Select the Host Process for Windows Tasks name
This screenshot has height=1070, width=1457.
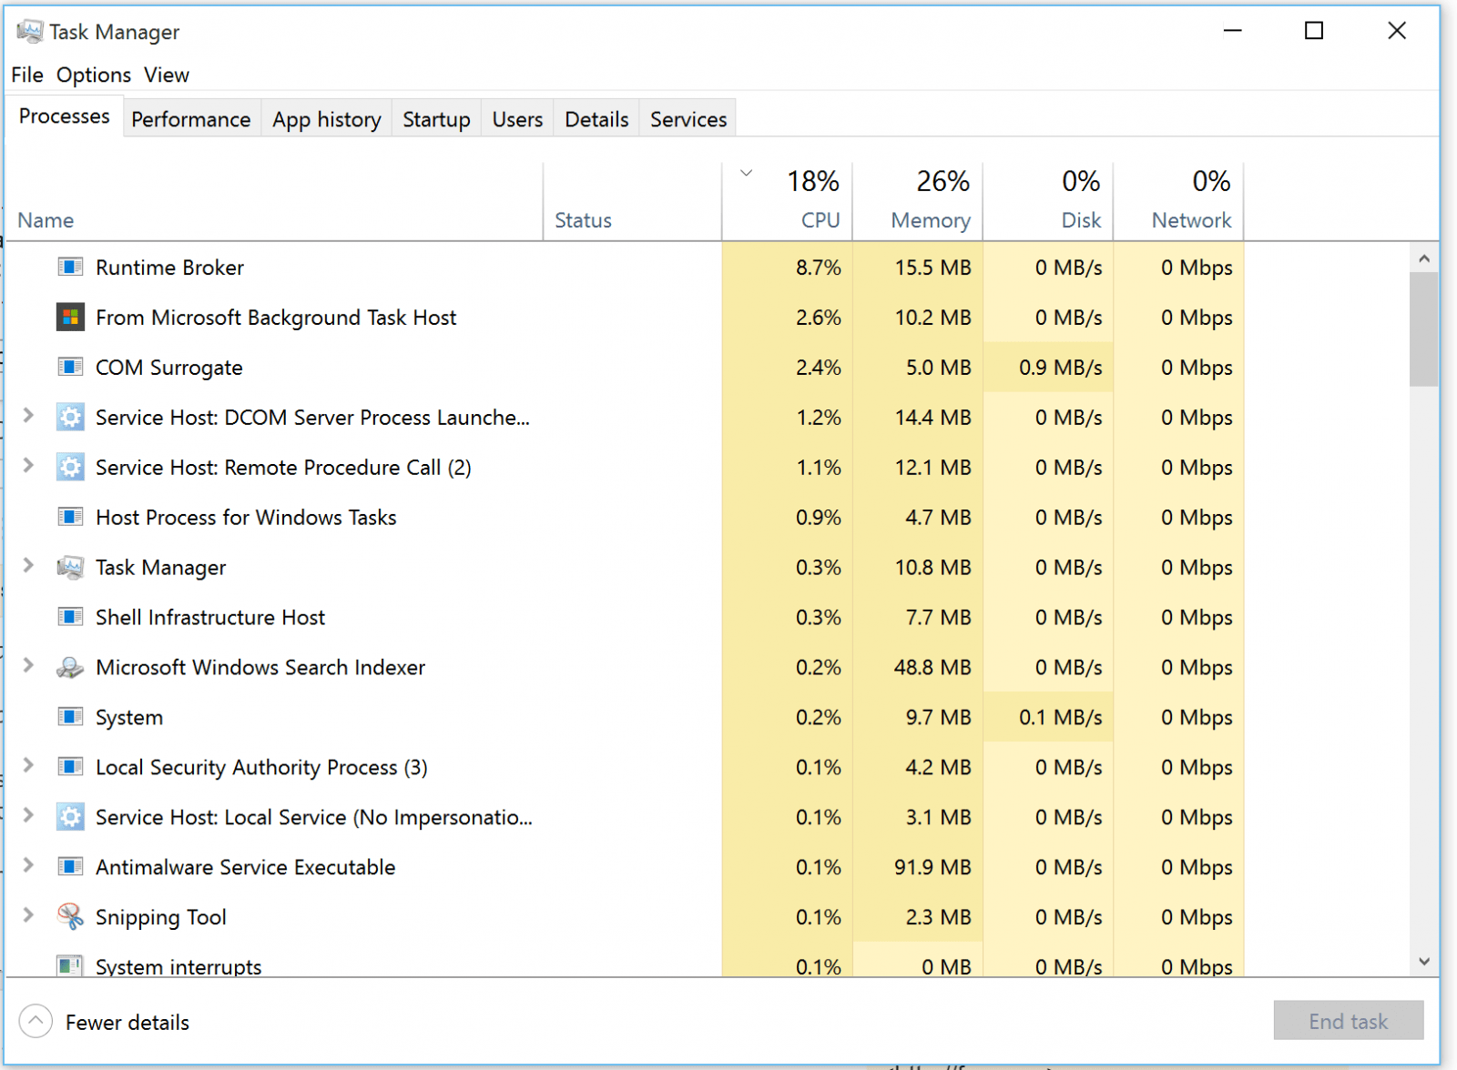click(246, 518)
